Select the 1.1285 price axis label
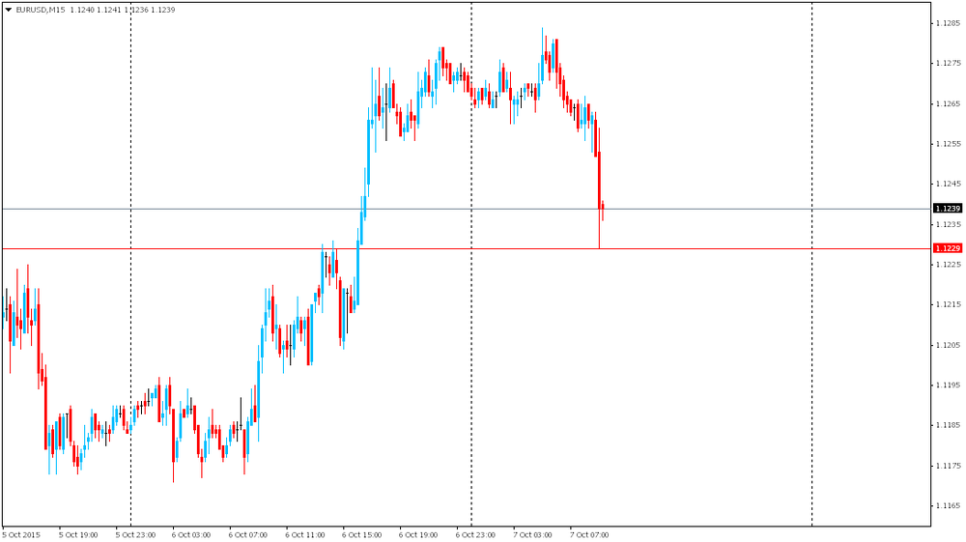 (947, 23)
